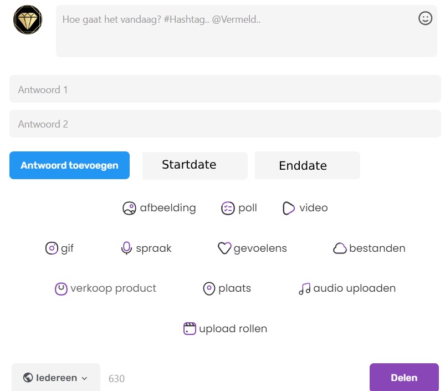Viewport: 445px width, 391px height.
Task: Choose the poll option icon
Action: pos(228,208)
